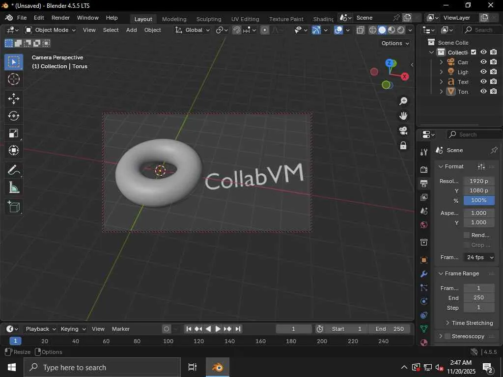Open the File menu
This screenshot has width=503, height=377.
[x=22, y=18]
